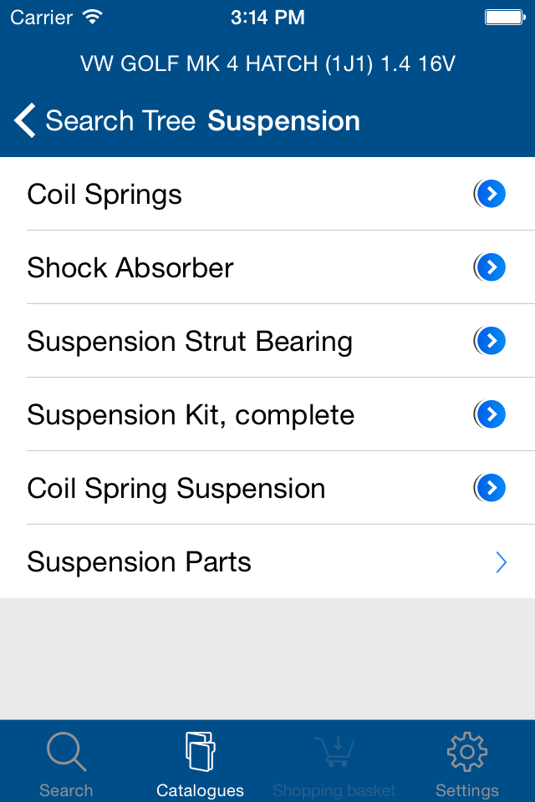Tap detail arrow for Coil Spring Suspension
This screenshot has height=802, width=535.
tap(492, 489)
